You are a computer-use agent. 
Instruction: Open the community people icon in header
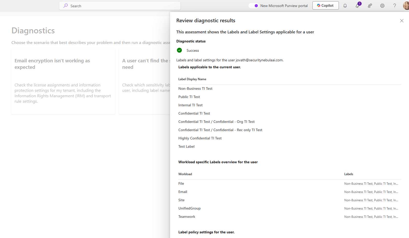pos(370,6)
